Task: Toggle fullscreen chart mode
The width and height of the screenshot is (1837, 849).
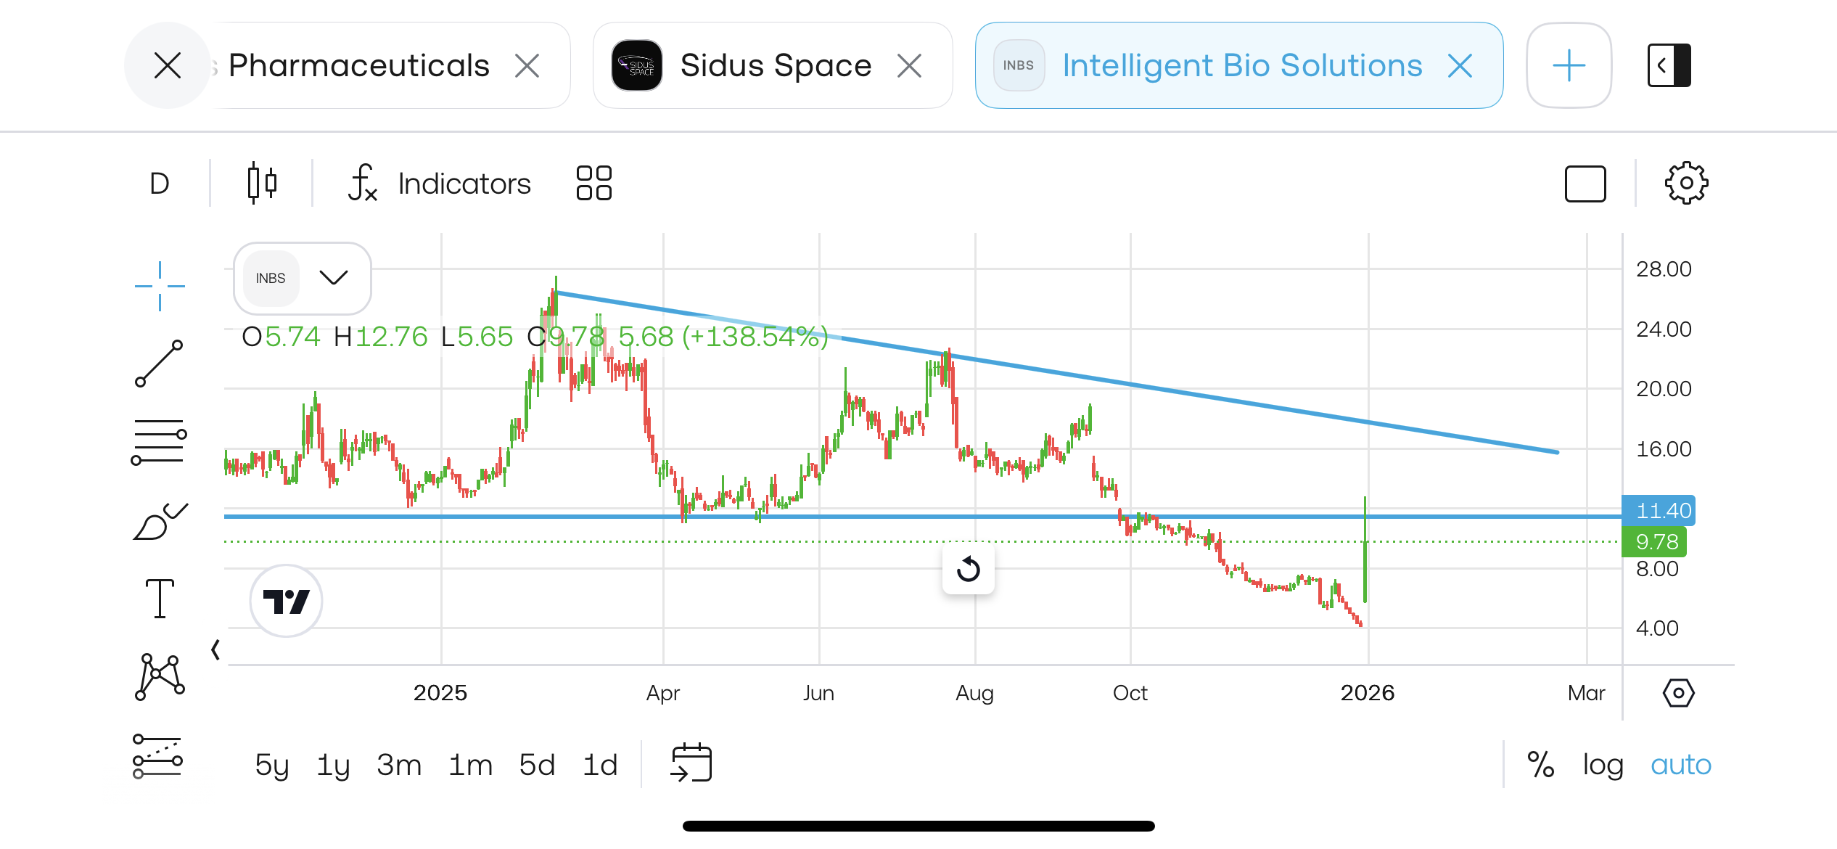Action: [x=1585, y=184]
